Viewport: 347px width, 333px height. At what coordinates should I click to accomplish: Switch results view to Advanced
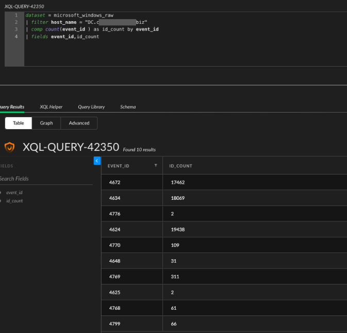click(x=79, y=123)
